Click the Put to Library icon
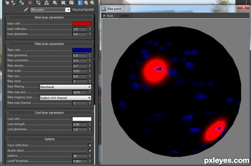Viewport: 251px width, 166px height. 55,3
